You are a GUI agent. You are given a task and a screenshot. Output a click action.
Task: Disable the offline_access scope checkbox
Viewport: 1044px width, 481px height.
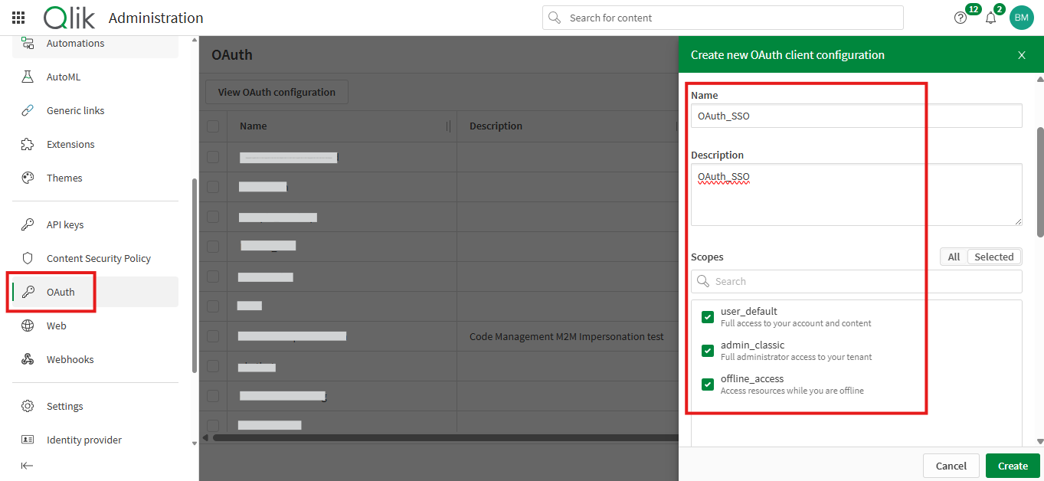click(x=707, y=384)
